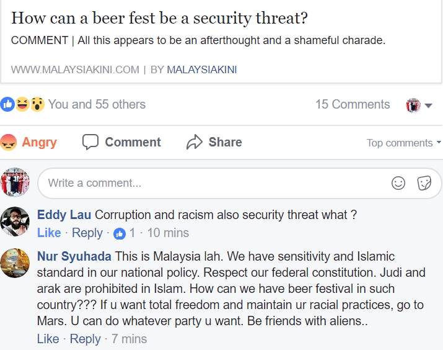Screen dimensions: 443x350
Task: Open Eddy Lau's profile picture
Action: [15, 222]
